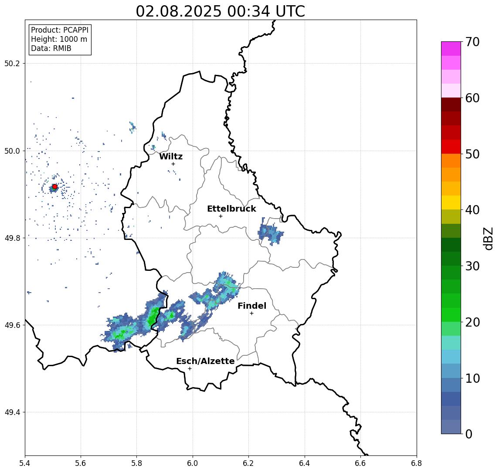Click the 0 tick label on colorbar
Screen dimensions: 499x472
468,434
